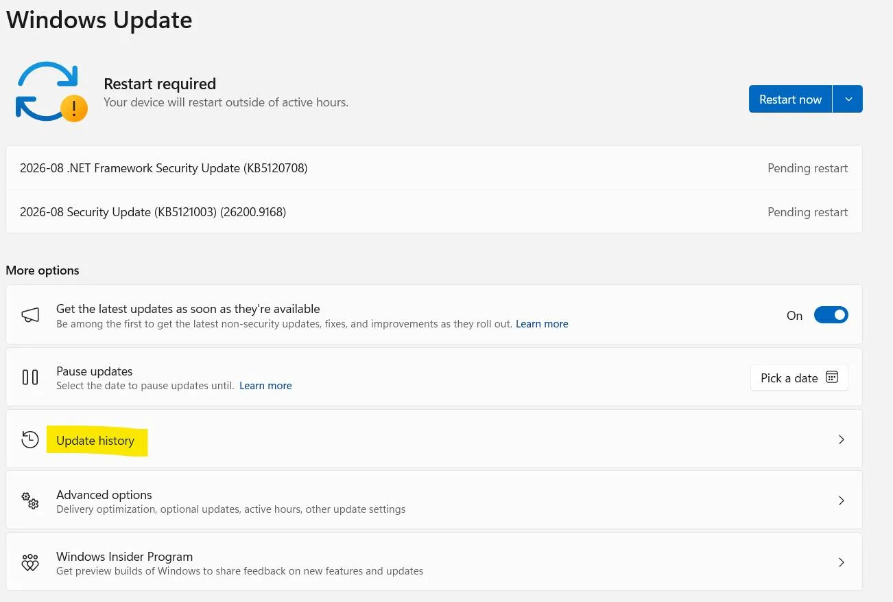Select the Security Update KB5121003 row

point(433,212)
